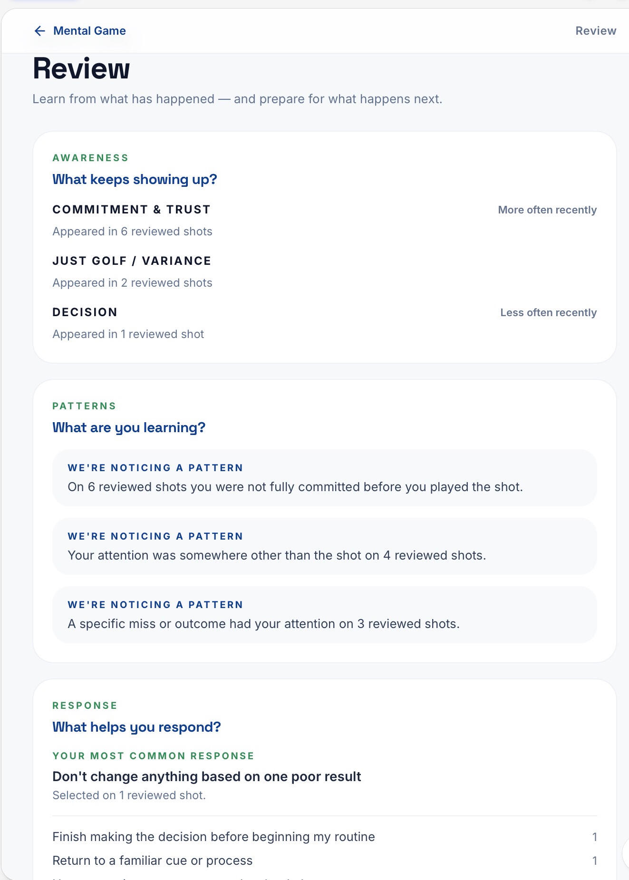Select 'Don't change anything based on one poor result'
Viewport: 629px width, 880px height.
tap(207, 777)
